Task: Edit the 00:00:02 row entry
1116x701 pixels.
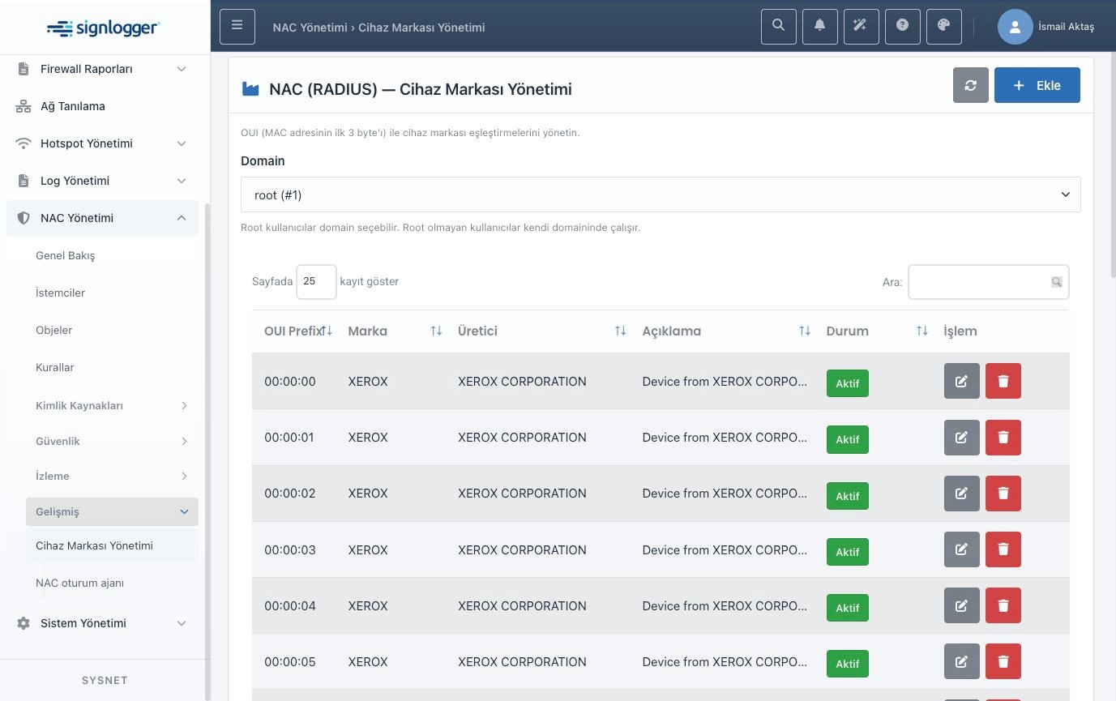Action: click(x=962, y=494)
